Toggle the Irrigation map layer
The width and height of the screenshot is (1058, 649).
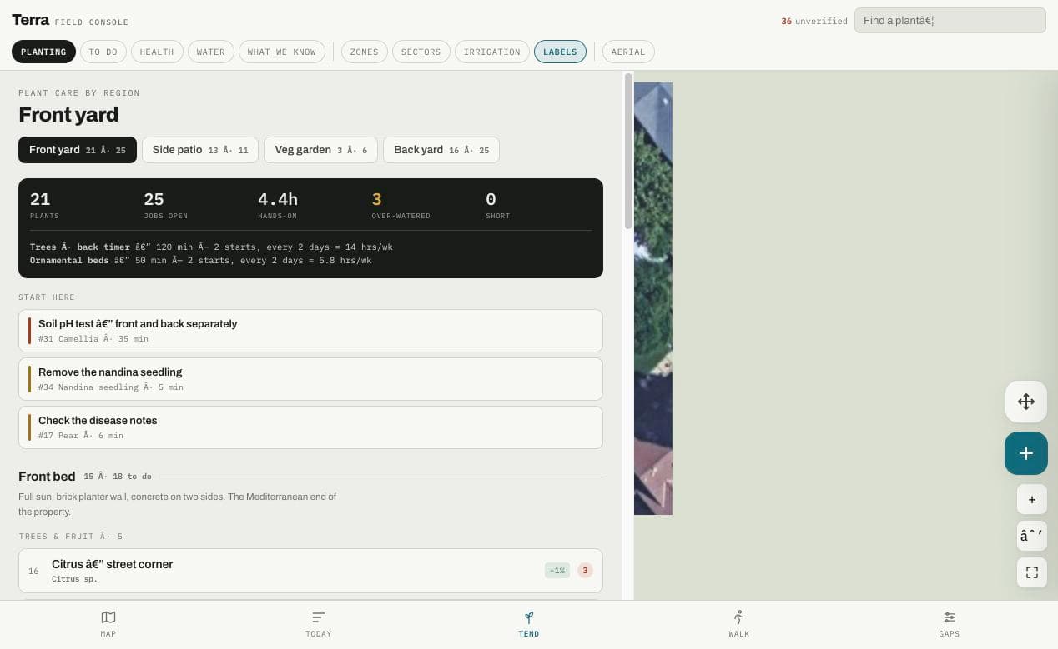(x=492, y=52)
